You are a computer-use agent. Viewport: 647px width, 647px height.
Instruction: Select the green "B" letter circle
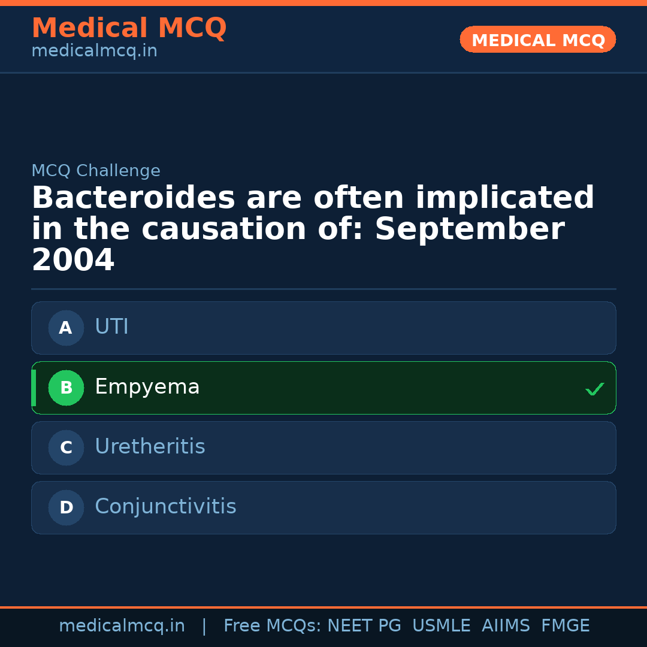(x=66, y=388)
